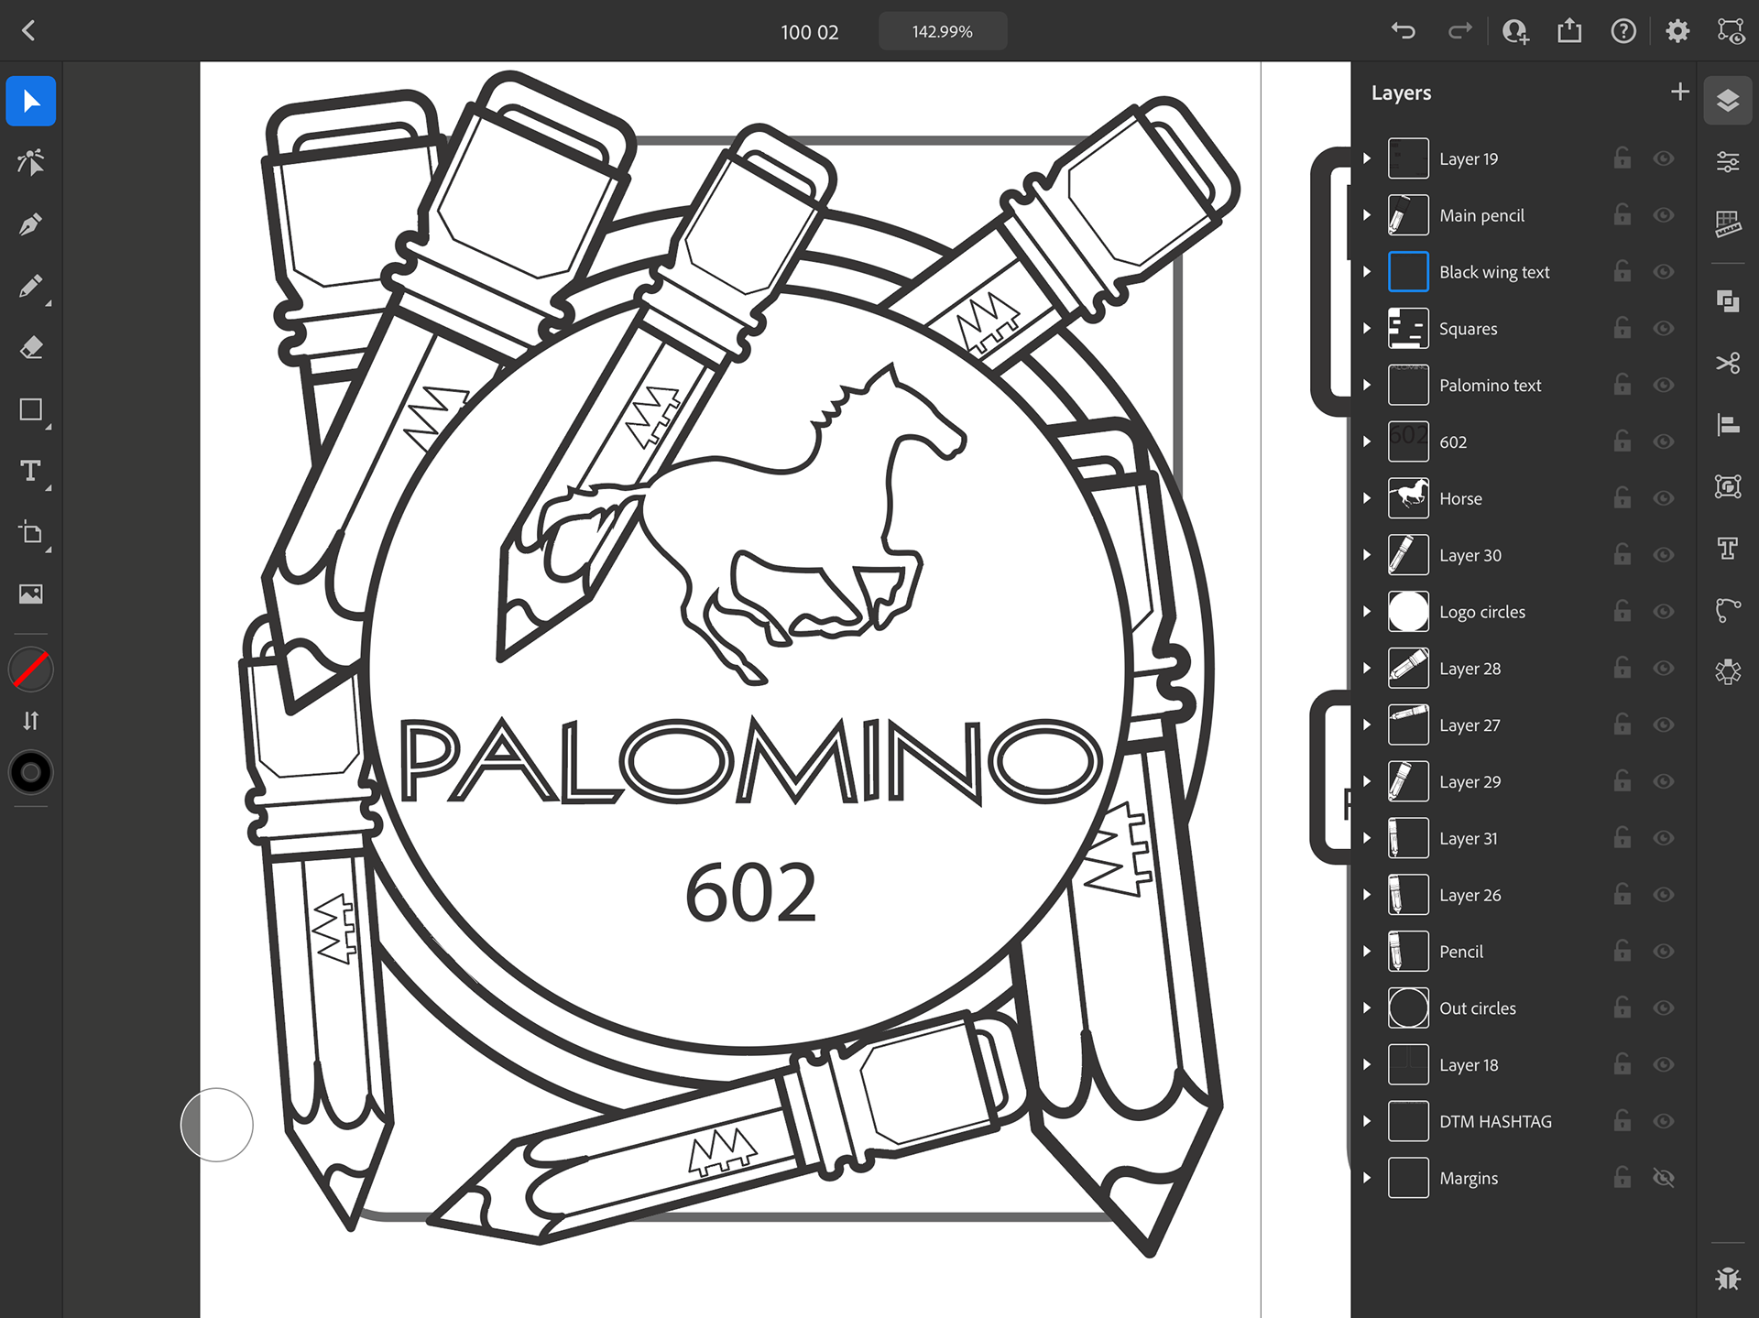The image size is (1759, 1318).
Task: Select the Type tool
Action: [x=31, y=471]
